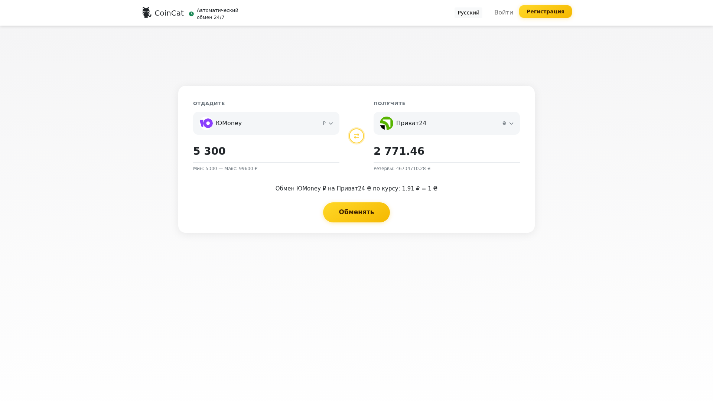Click the Приват24 green logo icon
713x401 pixels.
click(386, 123)
